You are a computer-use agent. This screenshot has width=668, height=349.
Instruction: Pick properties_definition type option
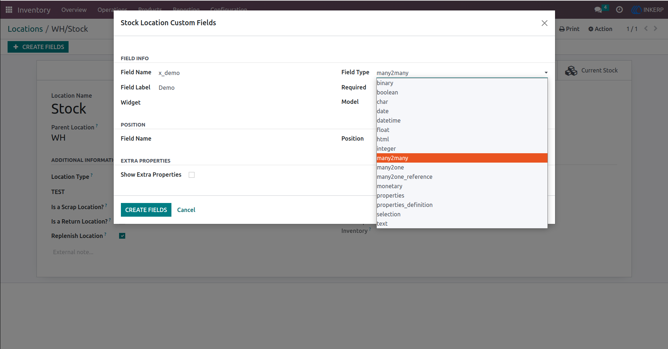462,205
